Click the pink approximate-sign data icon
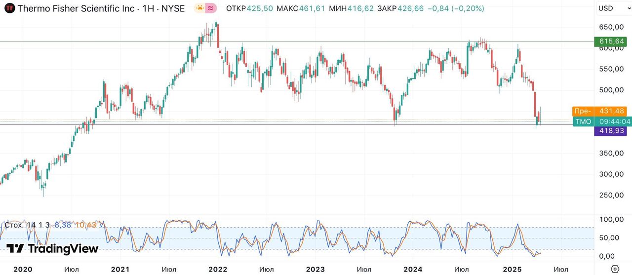Screen dimensions: 632x275 [x=211, y=8]
